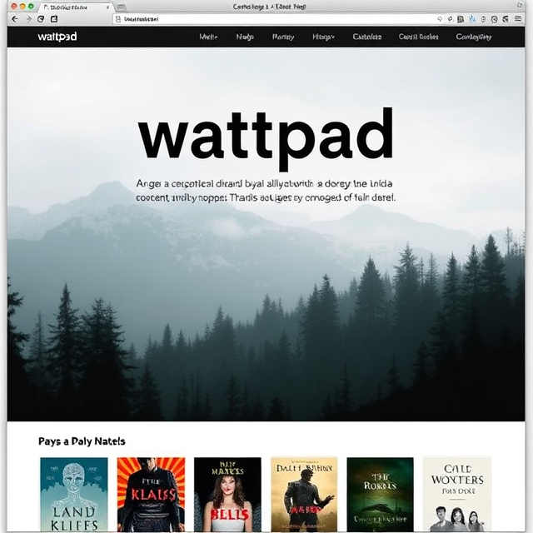Open a new tab with the blank tab button

(x=122, y=7)
